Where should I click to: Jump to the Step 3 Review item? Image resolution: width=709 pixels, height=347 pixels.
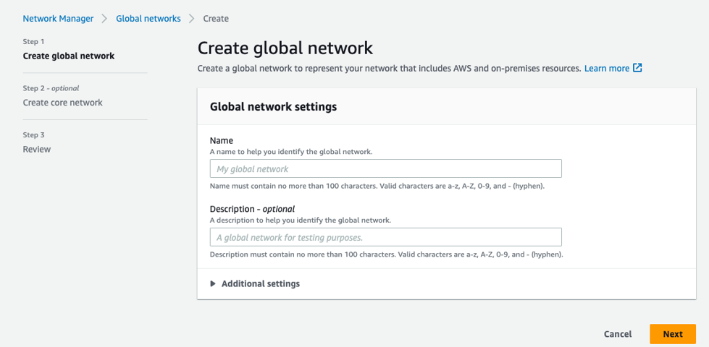pyautogui.click(x=37, y=149)
